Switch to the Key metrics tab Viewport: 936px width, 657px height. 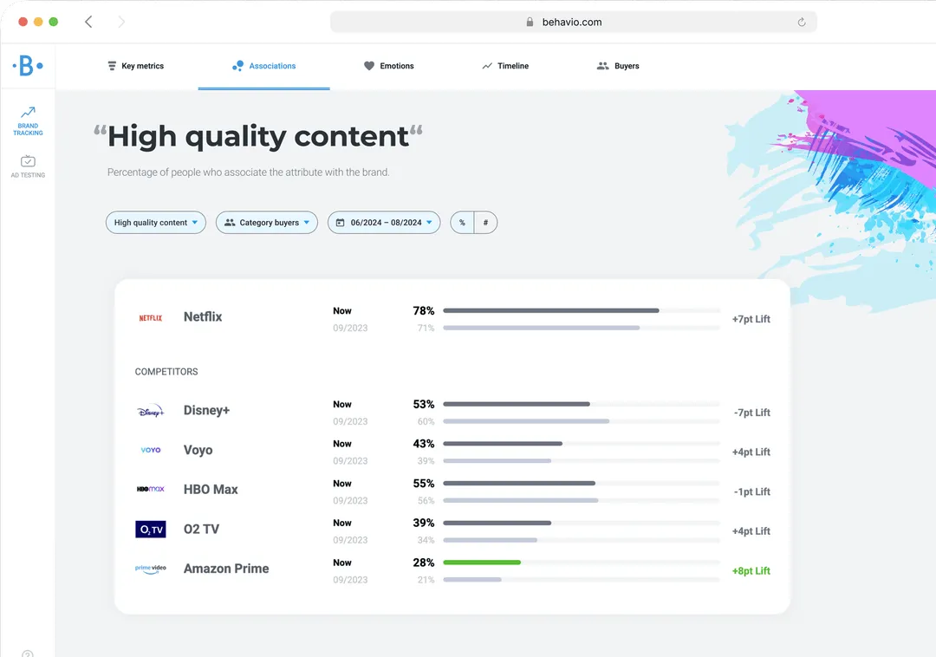(x=135, y=66)
